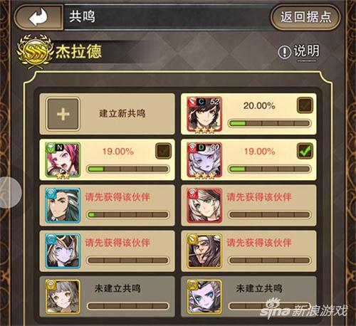Select the blue-framed long-haired man portrait
Viewport: 356px width, 326px height.
pos(63,206)
